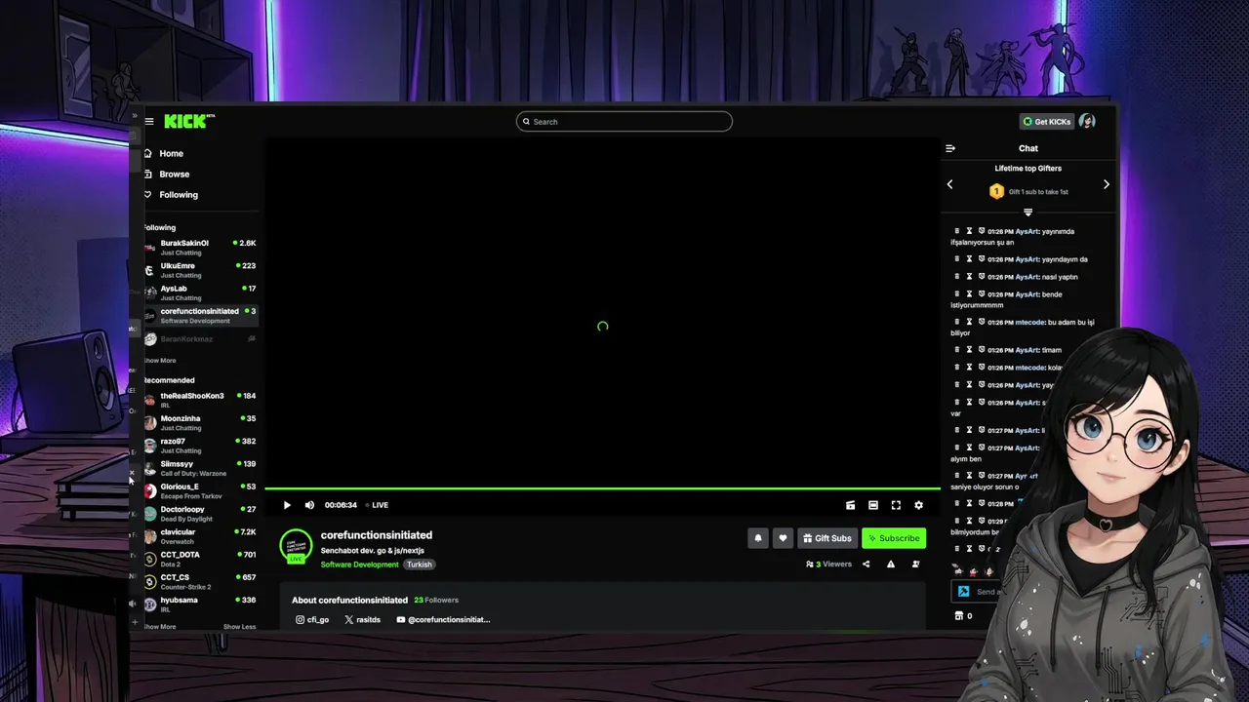Click the 3 Viewers count
Viewport: 1249px width, 702px height.
coord(829,565)
